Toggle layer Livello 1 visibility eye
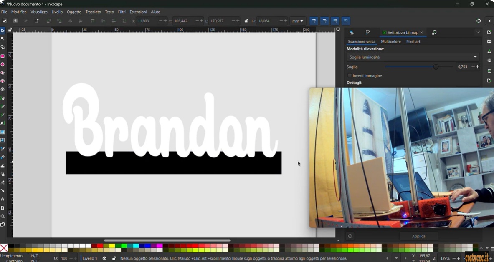The width and height of the screenshot is (494, 262). tap(104, 258)
